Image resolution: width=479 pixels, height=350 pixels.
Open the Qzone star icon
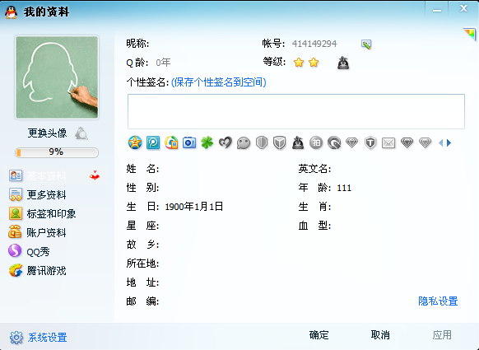[135, 142]
